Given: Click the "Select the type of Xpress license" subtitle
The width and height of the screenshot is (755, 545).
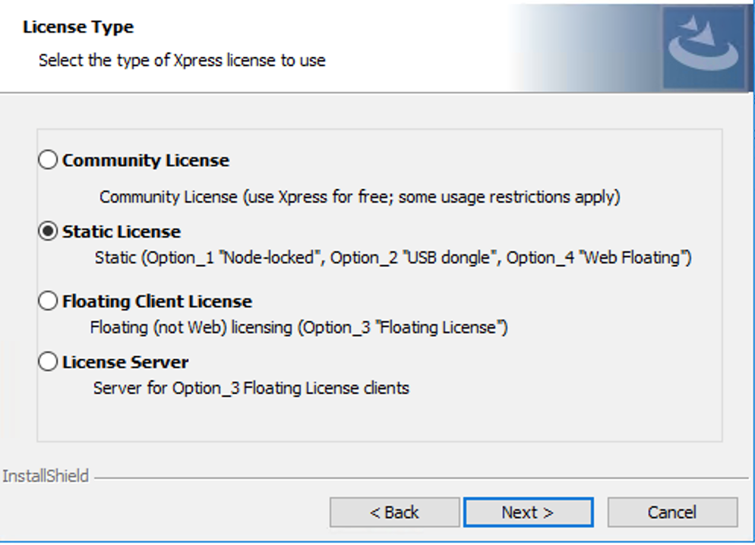Looking at the screenshot, I should coord(182,60).
